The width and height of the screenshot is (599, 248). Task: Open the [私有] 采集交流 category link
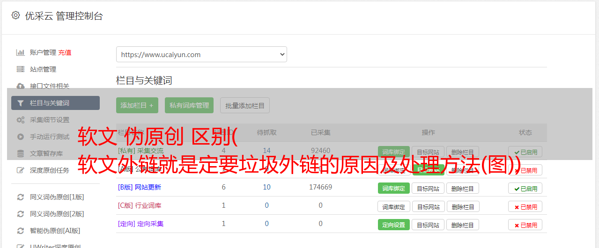tap(141, 151)
